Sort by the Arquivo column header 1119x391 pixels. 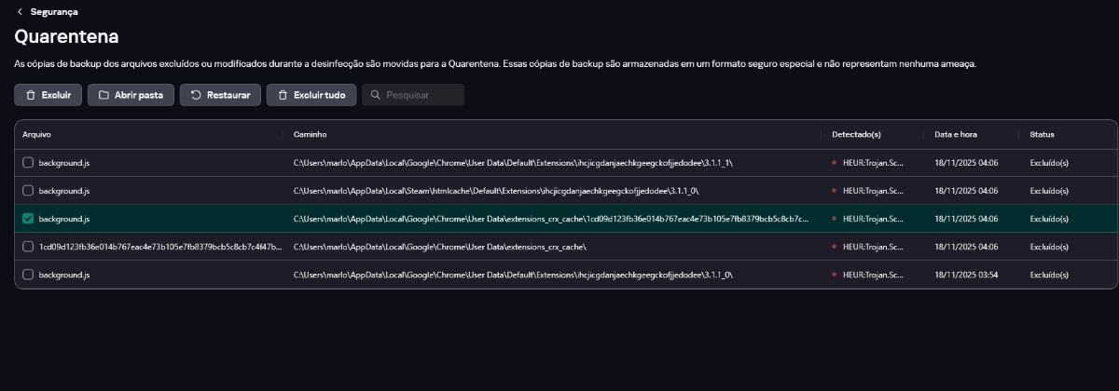(36, 135)
